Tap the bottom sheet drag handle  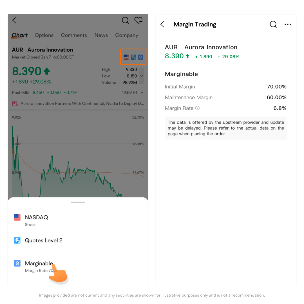(x=78, y=202)
